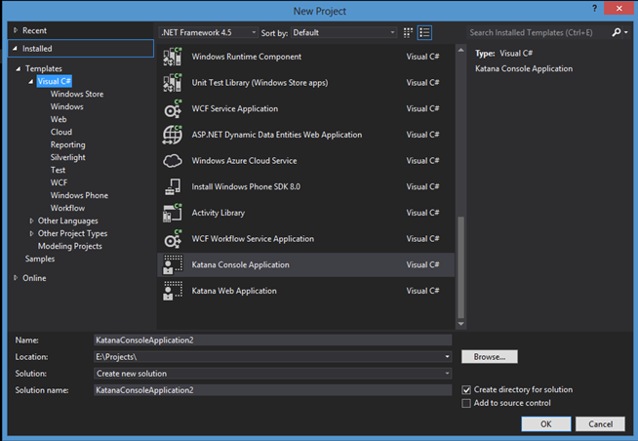This screenshot has height=441, width=638.
Task: Click the search magnifier icon
Action: tap(616, 32)
